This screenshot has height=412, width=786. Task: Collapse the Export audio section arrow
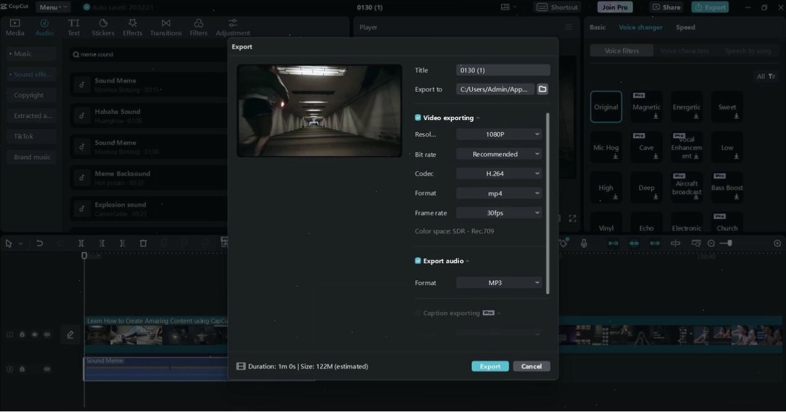(x=468, y=261)
